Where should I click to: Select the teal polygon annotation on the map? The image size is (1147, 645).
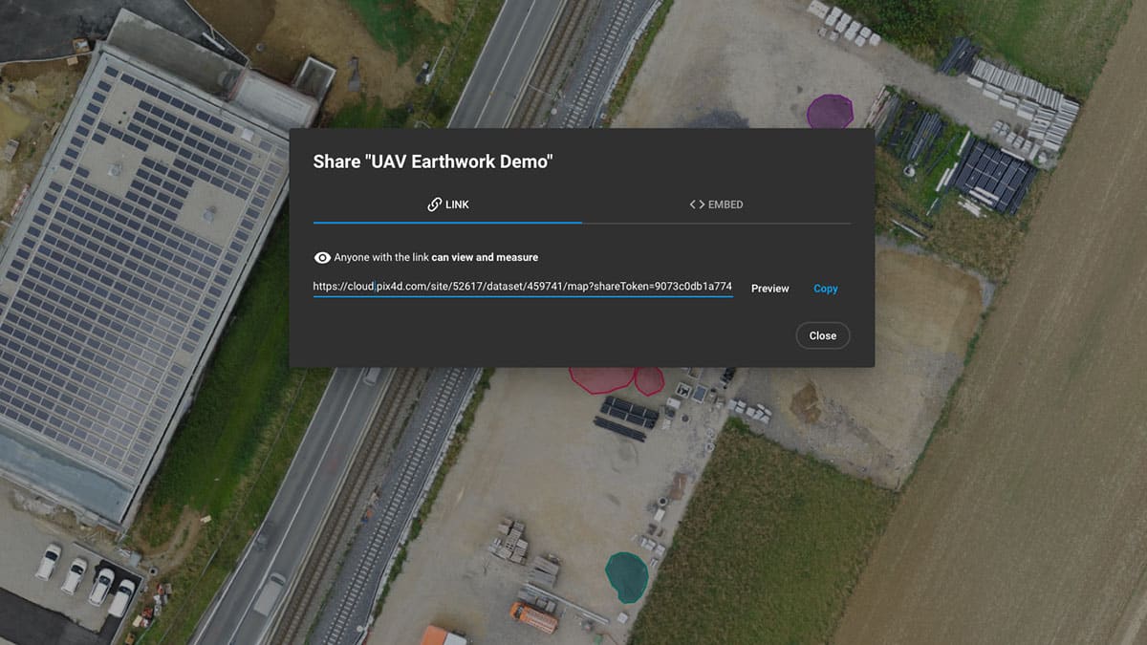pyautogui.click(x=626, y=576)
